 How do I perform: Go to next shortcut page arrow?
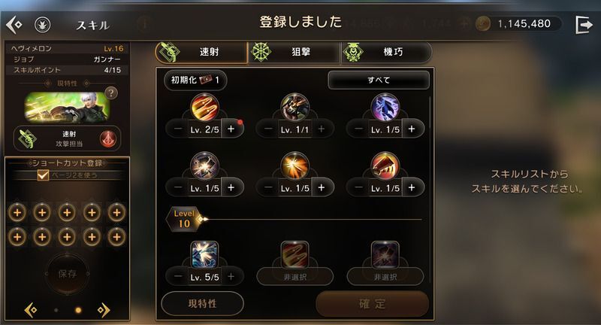pyautogui.click(x=104, y=310)
